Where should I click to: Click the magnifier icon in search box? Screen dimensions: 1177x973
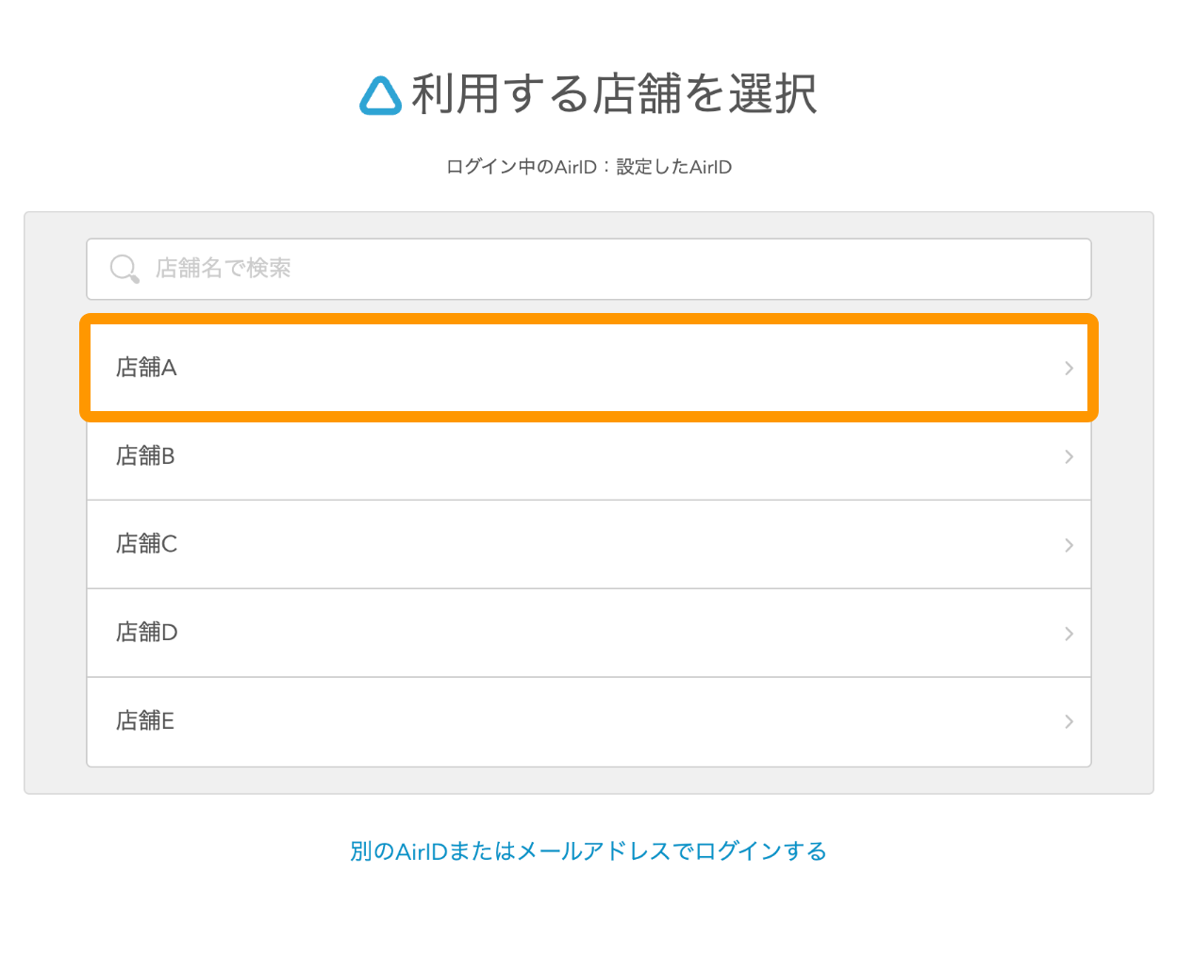pyautogui.click(x=124, y=269)
